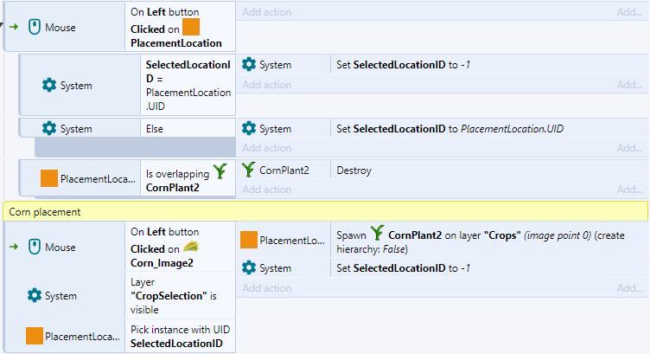This screenshot has width=650, height=354.
Task: Click Mouse object name in Corn_Image2 event
Action: 61,248
